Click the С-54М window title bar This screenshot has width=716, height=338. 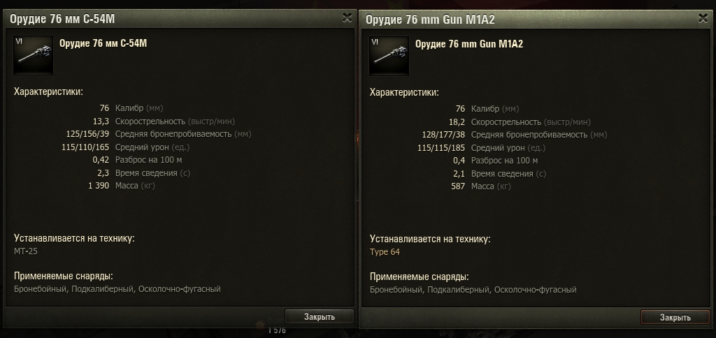(180, 19)
